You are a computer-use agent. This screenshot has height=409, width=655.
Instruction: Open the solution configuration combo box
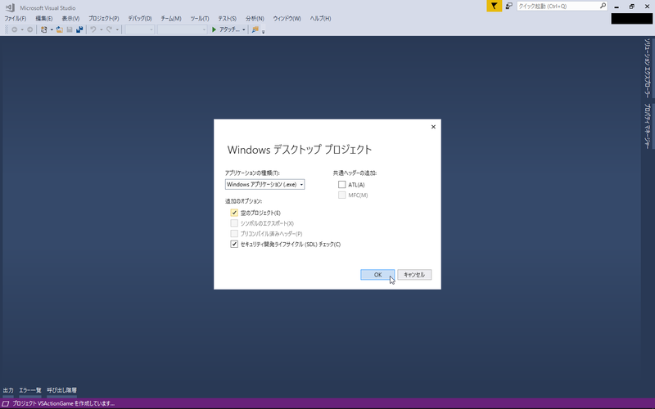(x=139, y=29)
